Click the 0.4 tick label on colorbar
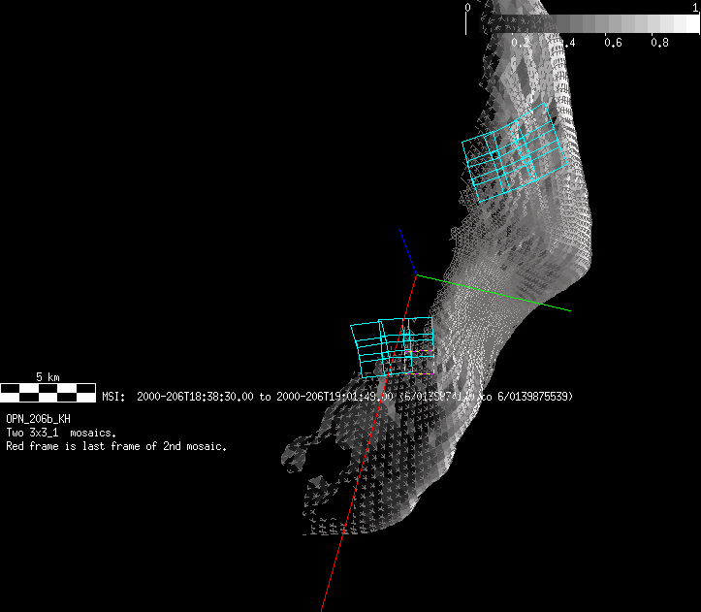Image resolution: width=701 pixels, height=612 pixels. (566, 43)
